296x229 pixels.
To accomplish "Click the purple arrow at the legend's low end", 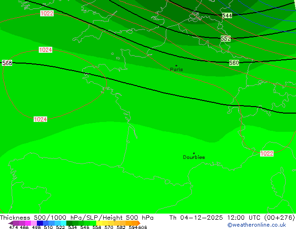I will [11, 223].
